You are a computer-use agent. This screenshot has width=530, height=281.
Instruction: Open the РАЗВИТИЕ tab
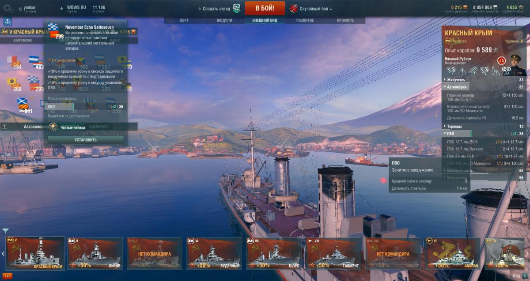pyautogui.click(x=305, y=20)
